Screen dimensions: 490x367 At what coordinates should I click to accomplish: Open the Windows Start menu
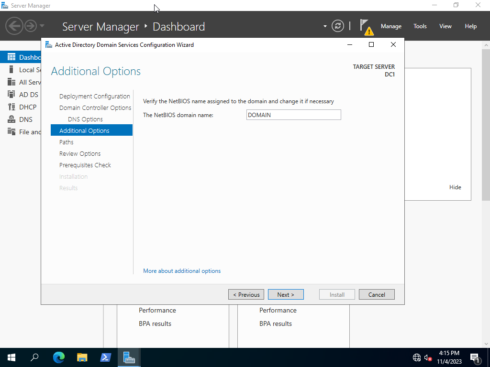coord(11,357)
